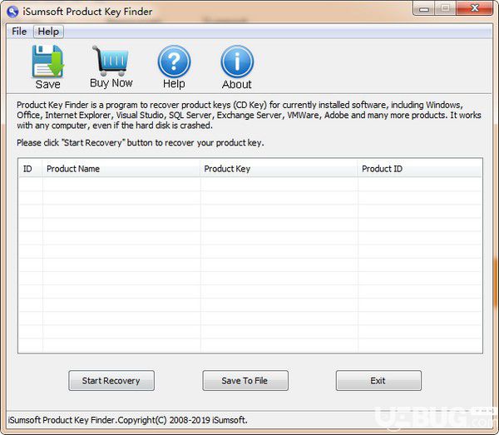Click the Save To File button
This screenshot has width=499, height=435.
(245, 380)
